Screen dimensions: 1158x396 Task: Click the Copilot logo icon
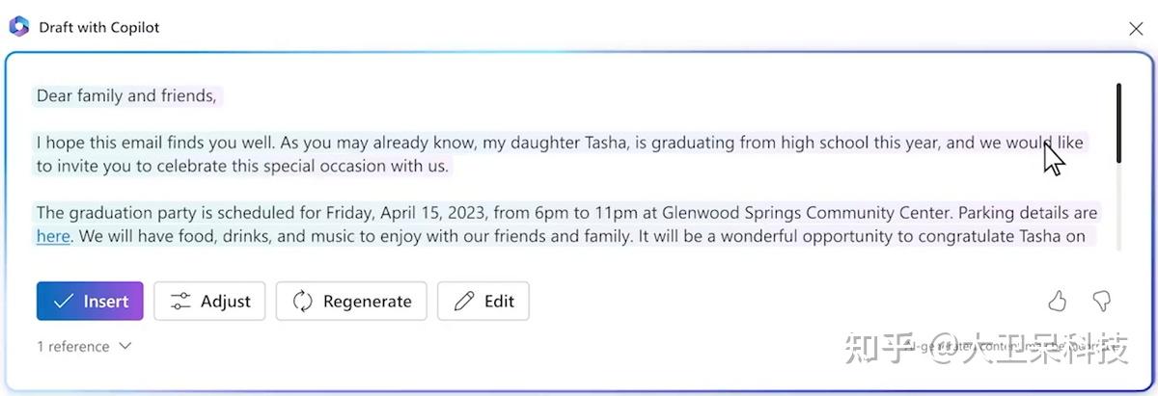point(19,27)
